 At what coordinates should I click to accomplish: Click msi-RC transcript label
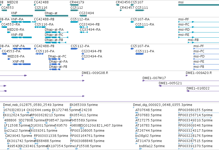pos(184,24)
